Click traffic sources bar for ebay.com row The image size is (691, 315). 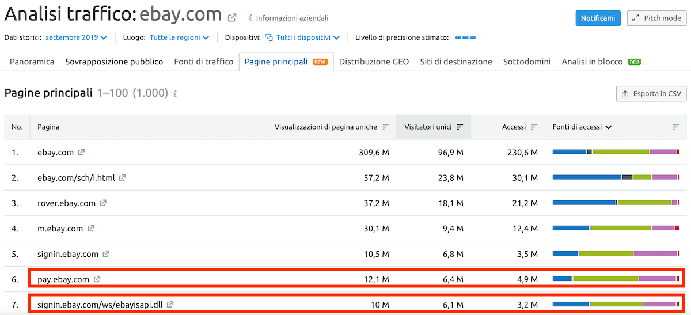(x=616, y=152)
